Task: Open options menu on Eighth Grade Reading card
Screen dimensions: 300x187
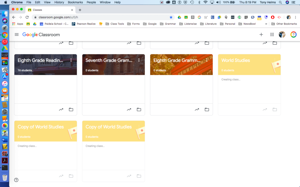Action: tap(71, 60)
